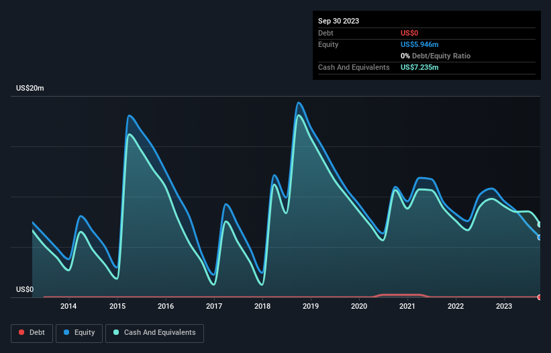Select the 2019 axis label
Screen dimensions: 551x353
coord(311,306)
